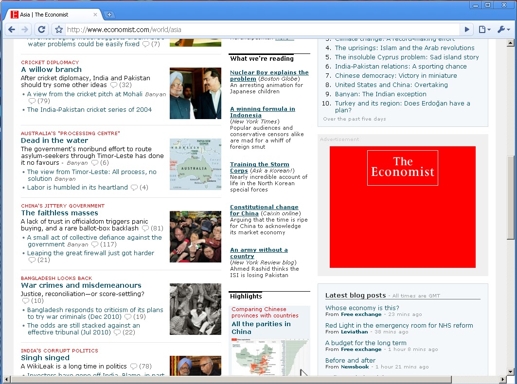Reload the page with the refresh icon
The height and width of the screenshot is (384, 517).
[x=41, y=30]
